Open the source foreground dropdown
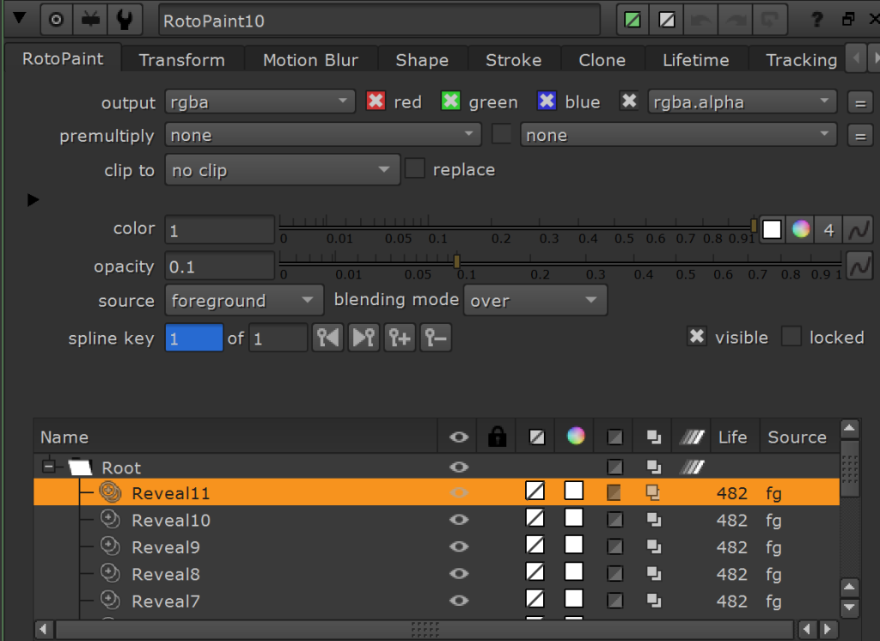The image size is (880, 641). pos(244,300)
